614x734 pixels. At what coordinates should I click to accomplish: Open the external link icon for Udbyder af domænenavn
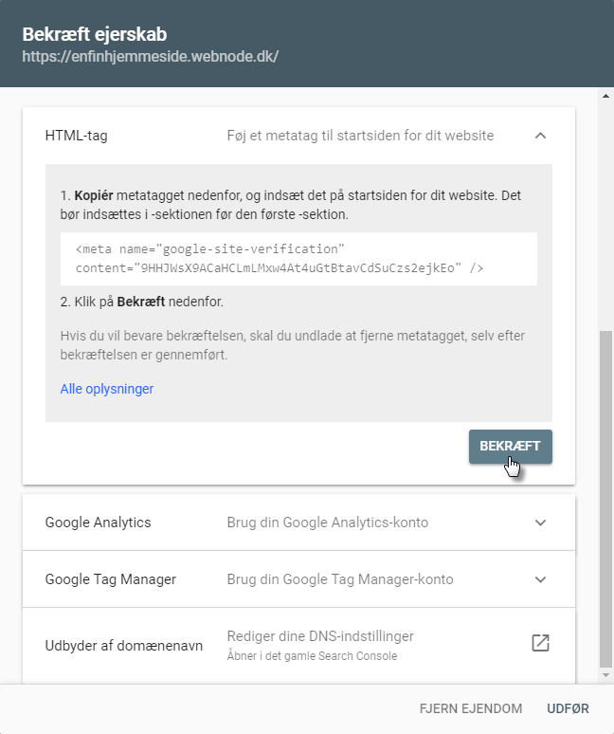[x=540, y=644]
